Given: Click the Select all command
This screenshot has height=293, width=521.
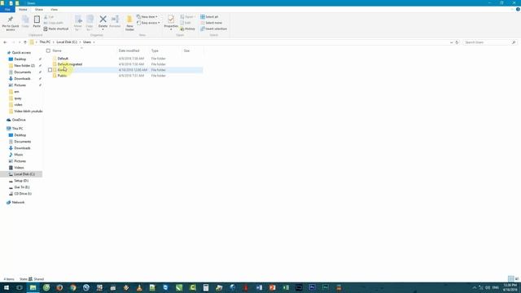Looking at the screenshot, I should tap(209, 16).
